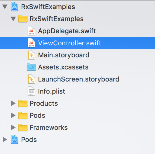Viewport: 155px width, 154px height.
Task: Select the Frameworks group label
Action: point(49,127)
